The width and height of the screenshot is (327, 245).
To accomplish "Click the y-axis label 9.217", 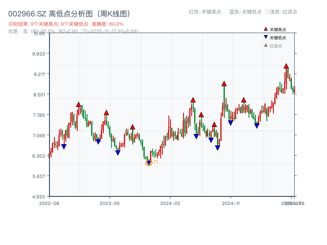I will click(x=39, y=74).
